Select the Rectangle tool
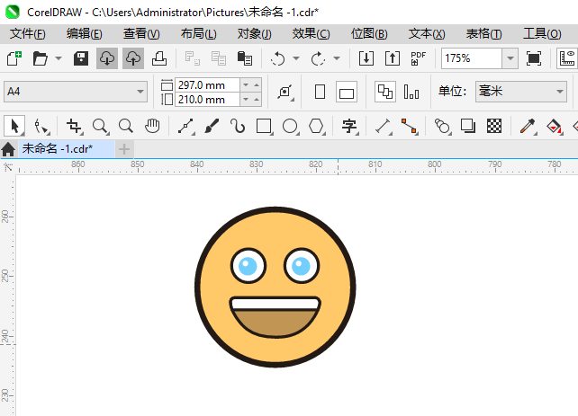578x416 pixels. click(x=264, y=126)
